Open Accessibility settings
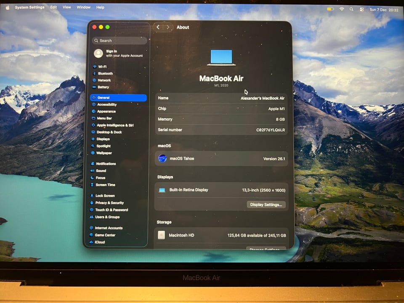Viewport: 404px width, 303px height. (104, 105)
